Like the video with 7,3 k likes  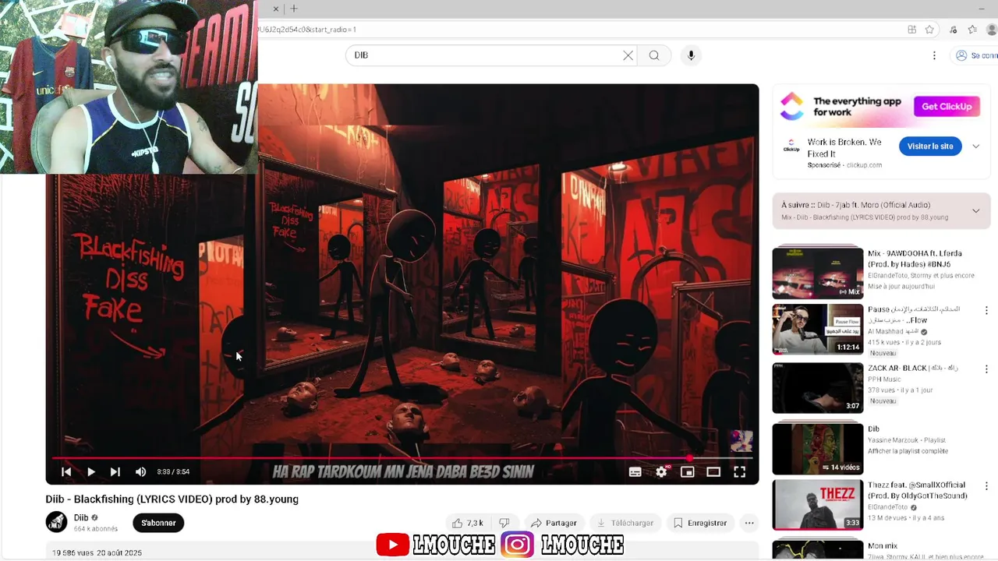click(468, 523)
